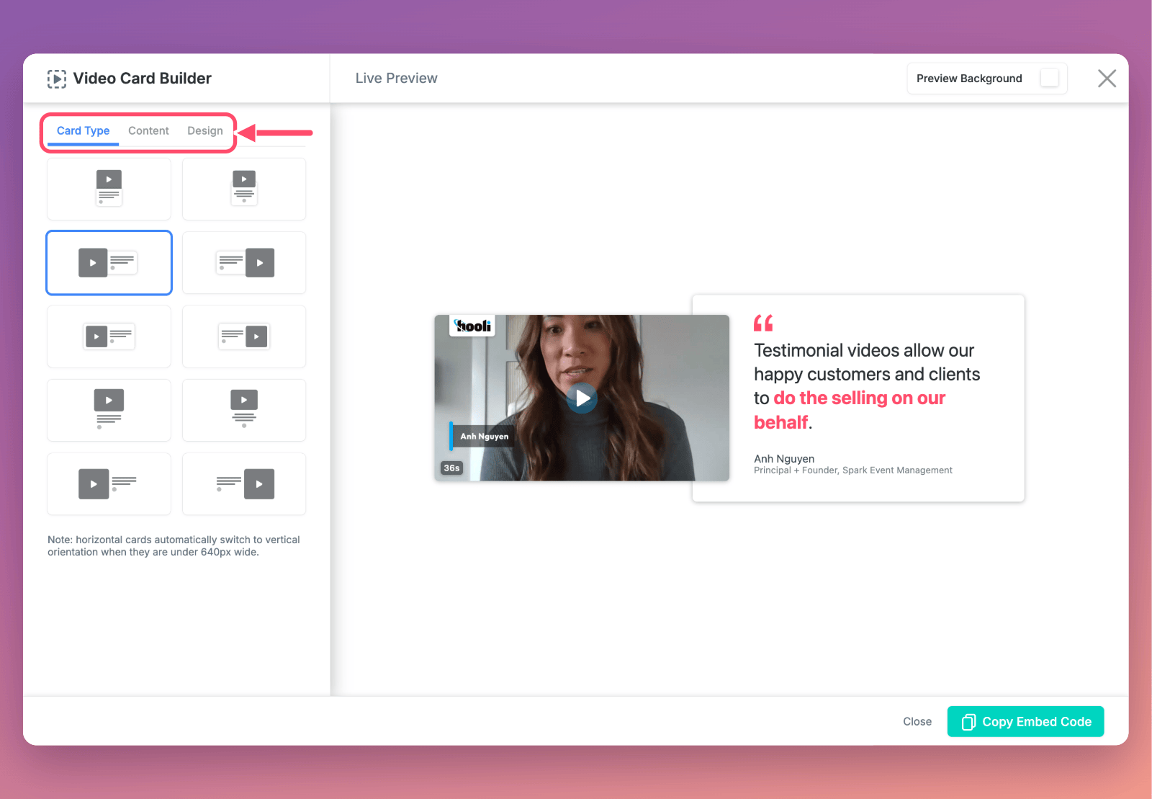The width and height of the screenshot is (1152, 799).
Task: Switch to the Card Type tab
Action: [x=83, y=130]
